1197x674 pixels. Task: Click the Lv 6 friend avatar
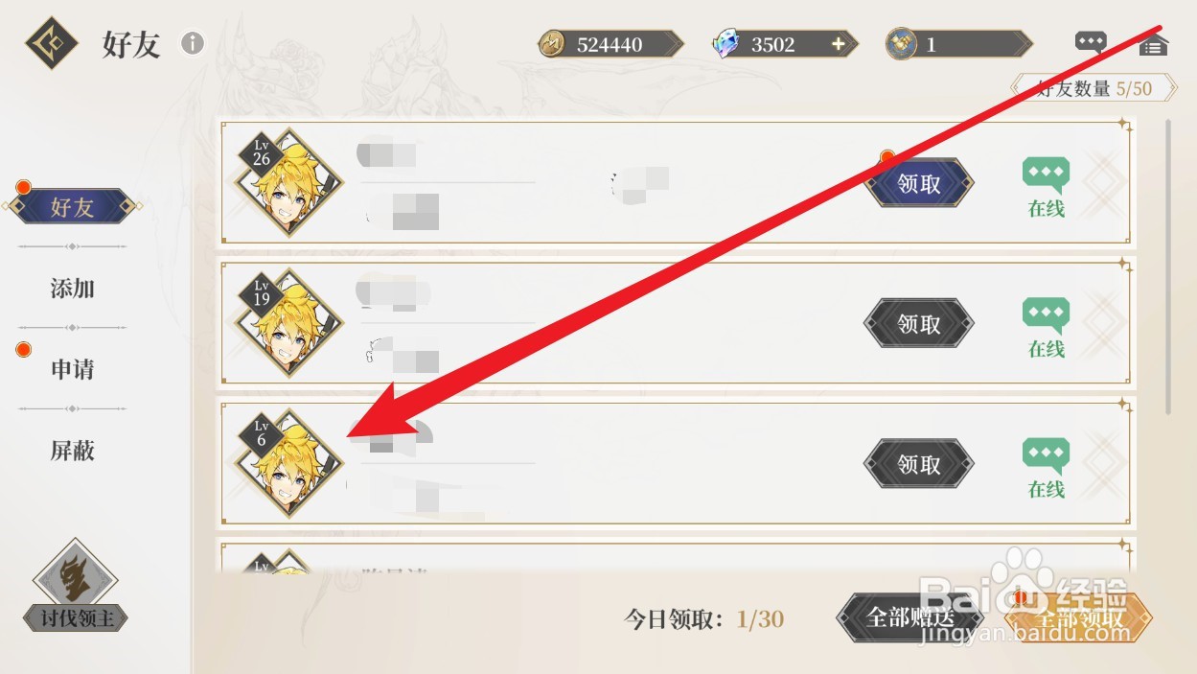[288, 464]
